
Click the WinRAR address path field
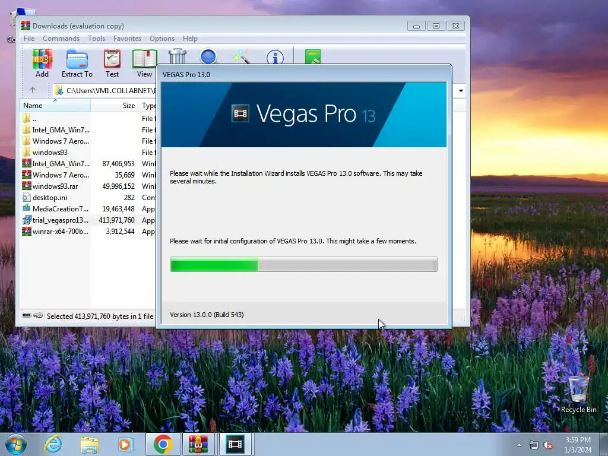[x=104, y=91]
